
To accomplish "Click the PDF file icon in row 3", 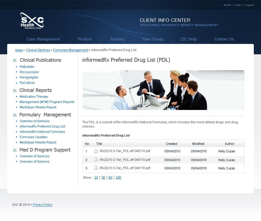I will 96,168.
